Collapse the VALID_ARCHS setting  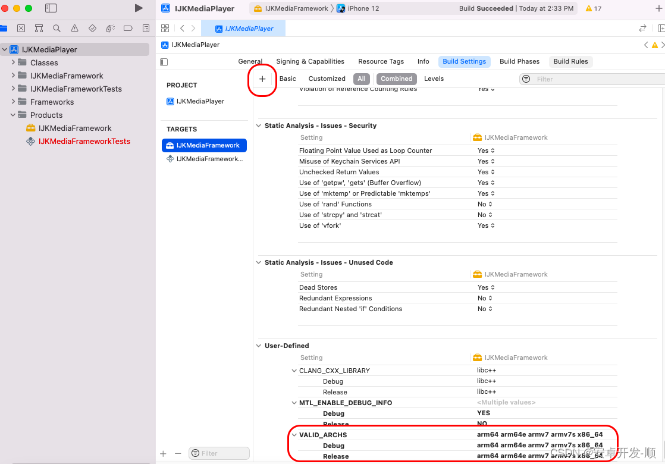coord(294,435)
